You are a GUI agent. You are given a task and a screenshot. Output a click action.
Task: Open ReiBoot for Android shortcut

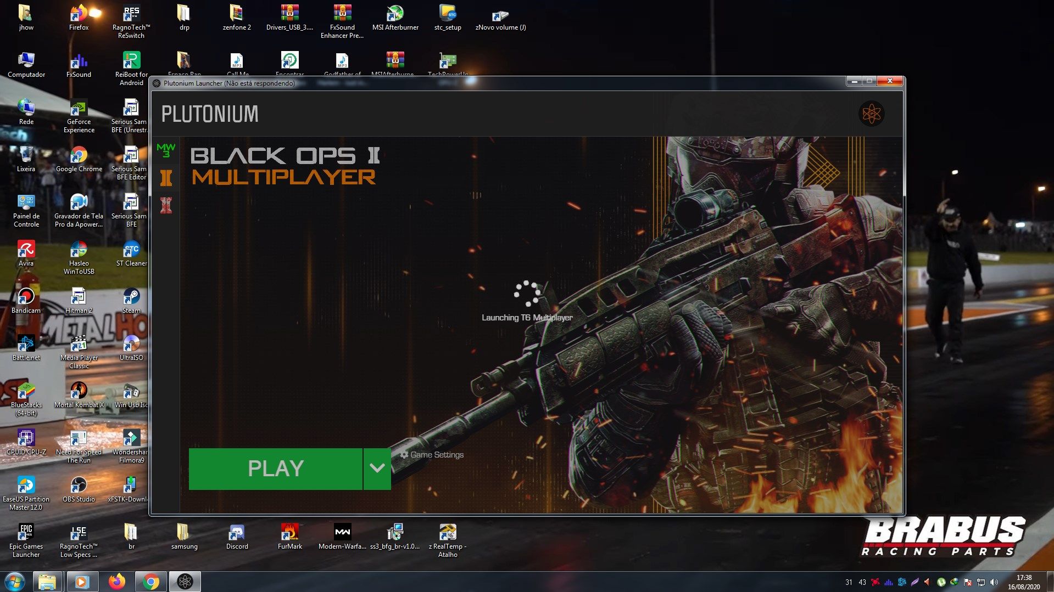tap(131, 69)
